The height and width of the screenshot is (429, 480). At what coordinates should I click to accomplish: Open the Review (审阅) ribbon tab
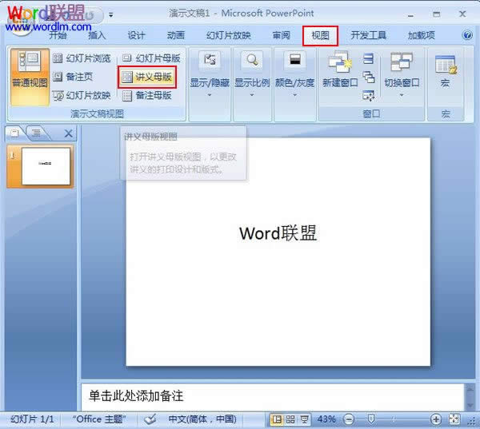[281, 35]
